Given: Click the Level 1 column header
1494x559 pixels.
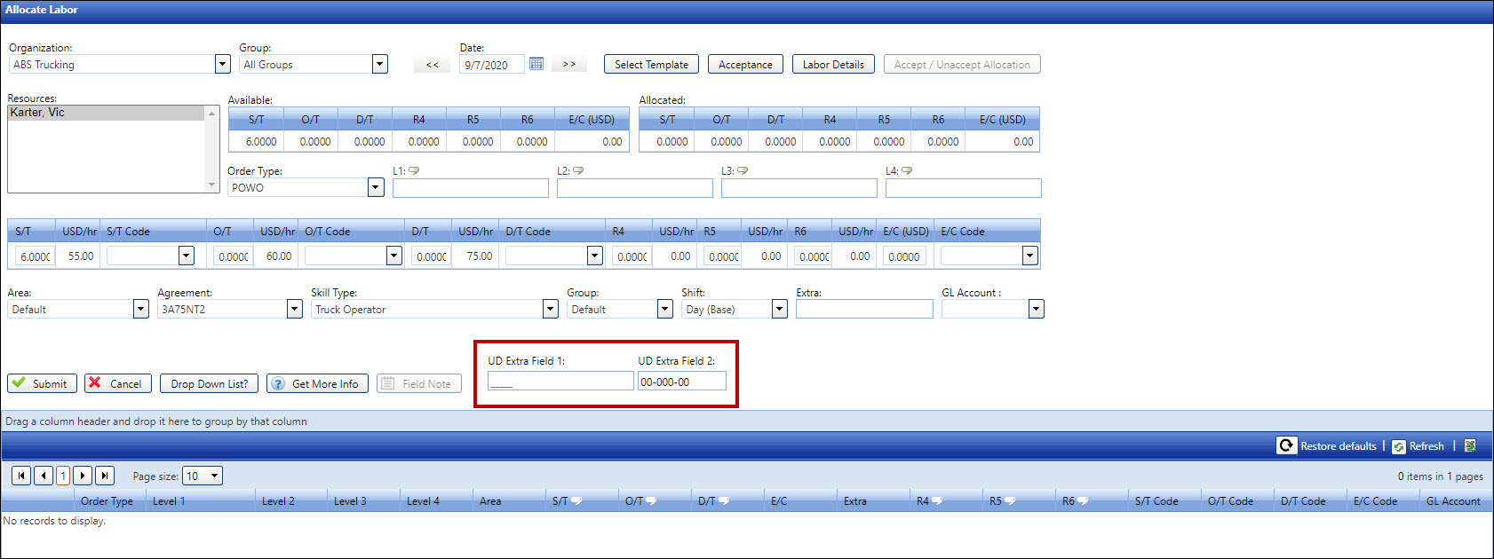Looking at the screenshot, I should 169,501.
